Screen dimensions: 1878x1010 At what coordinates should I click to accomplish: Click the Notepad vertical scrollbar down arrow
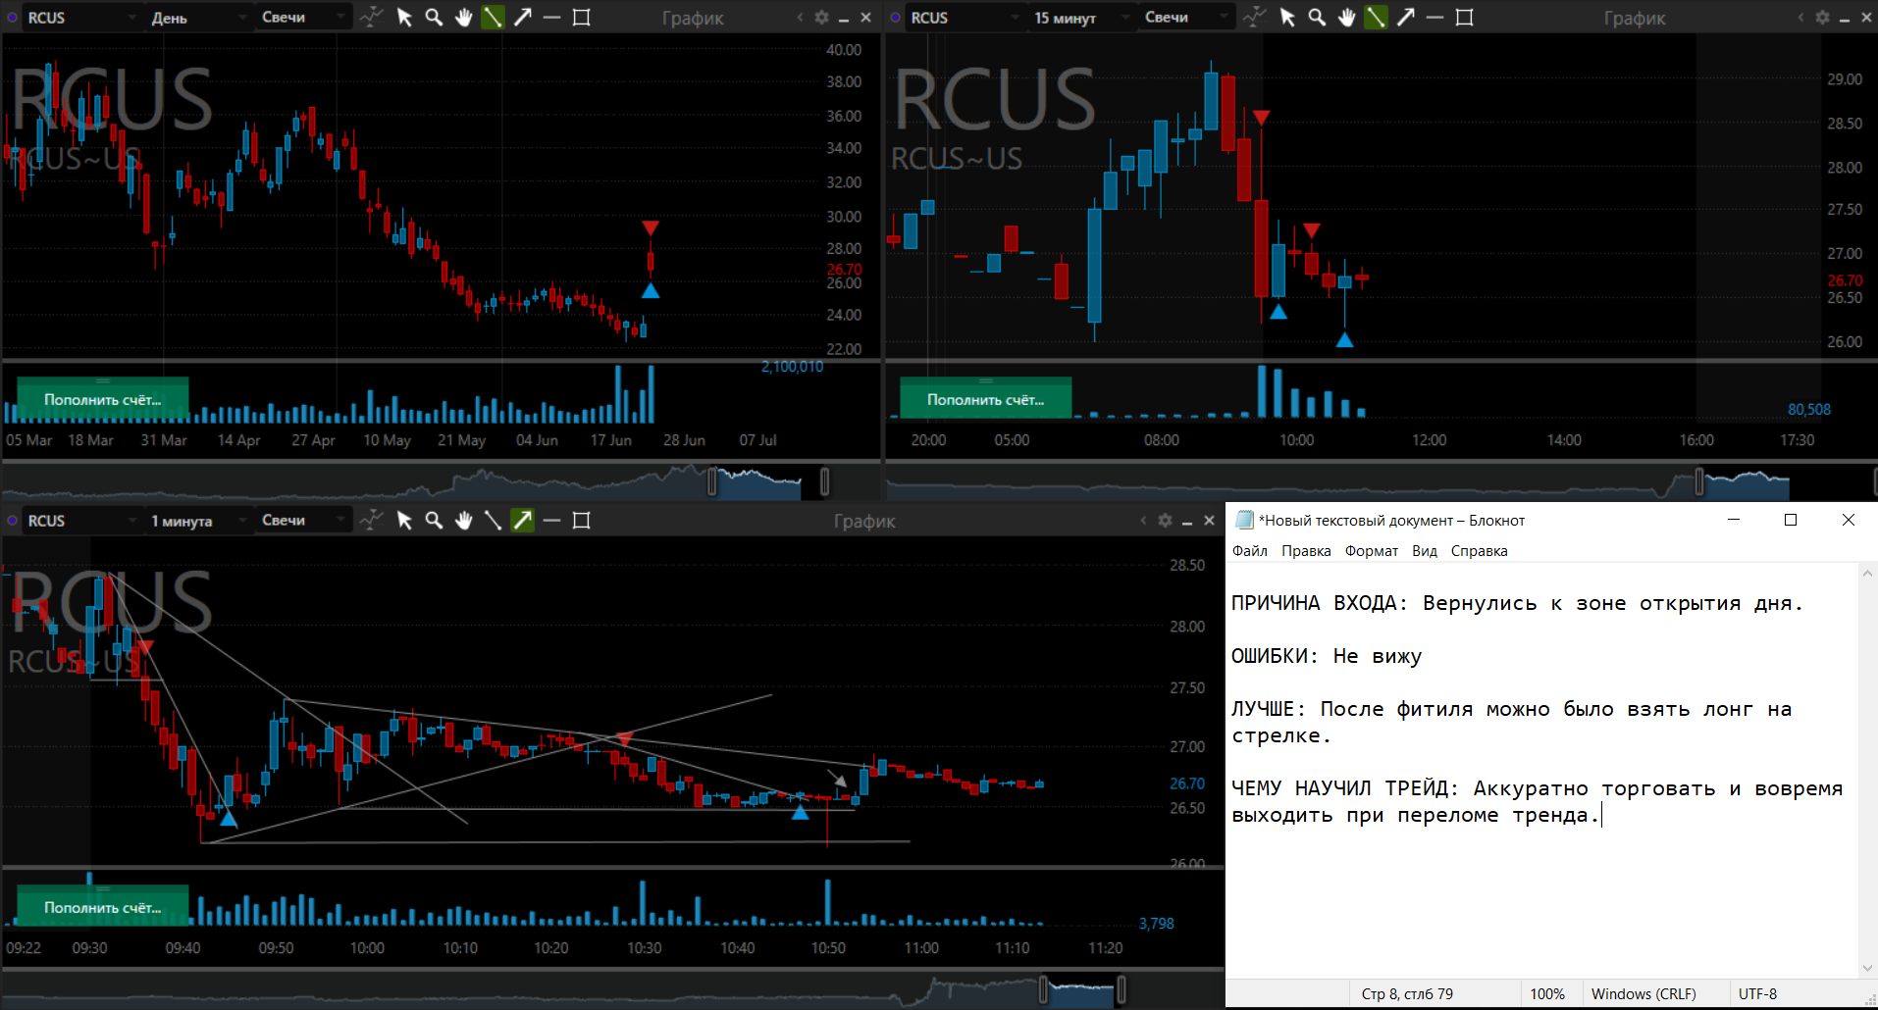pos(1867,969)
